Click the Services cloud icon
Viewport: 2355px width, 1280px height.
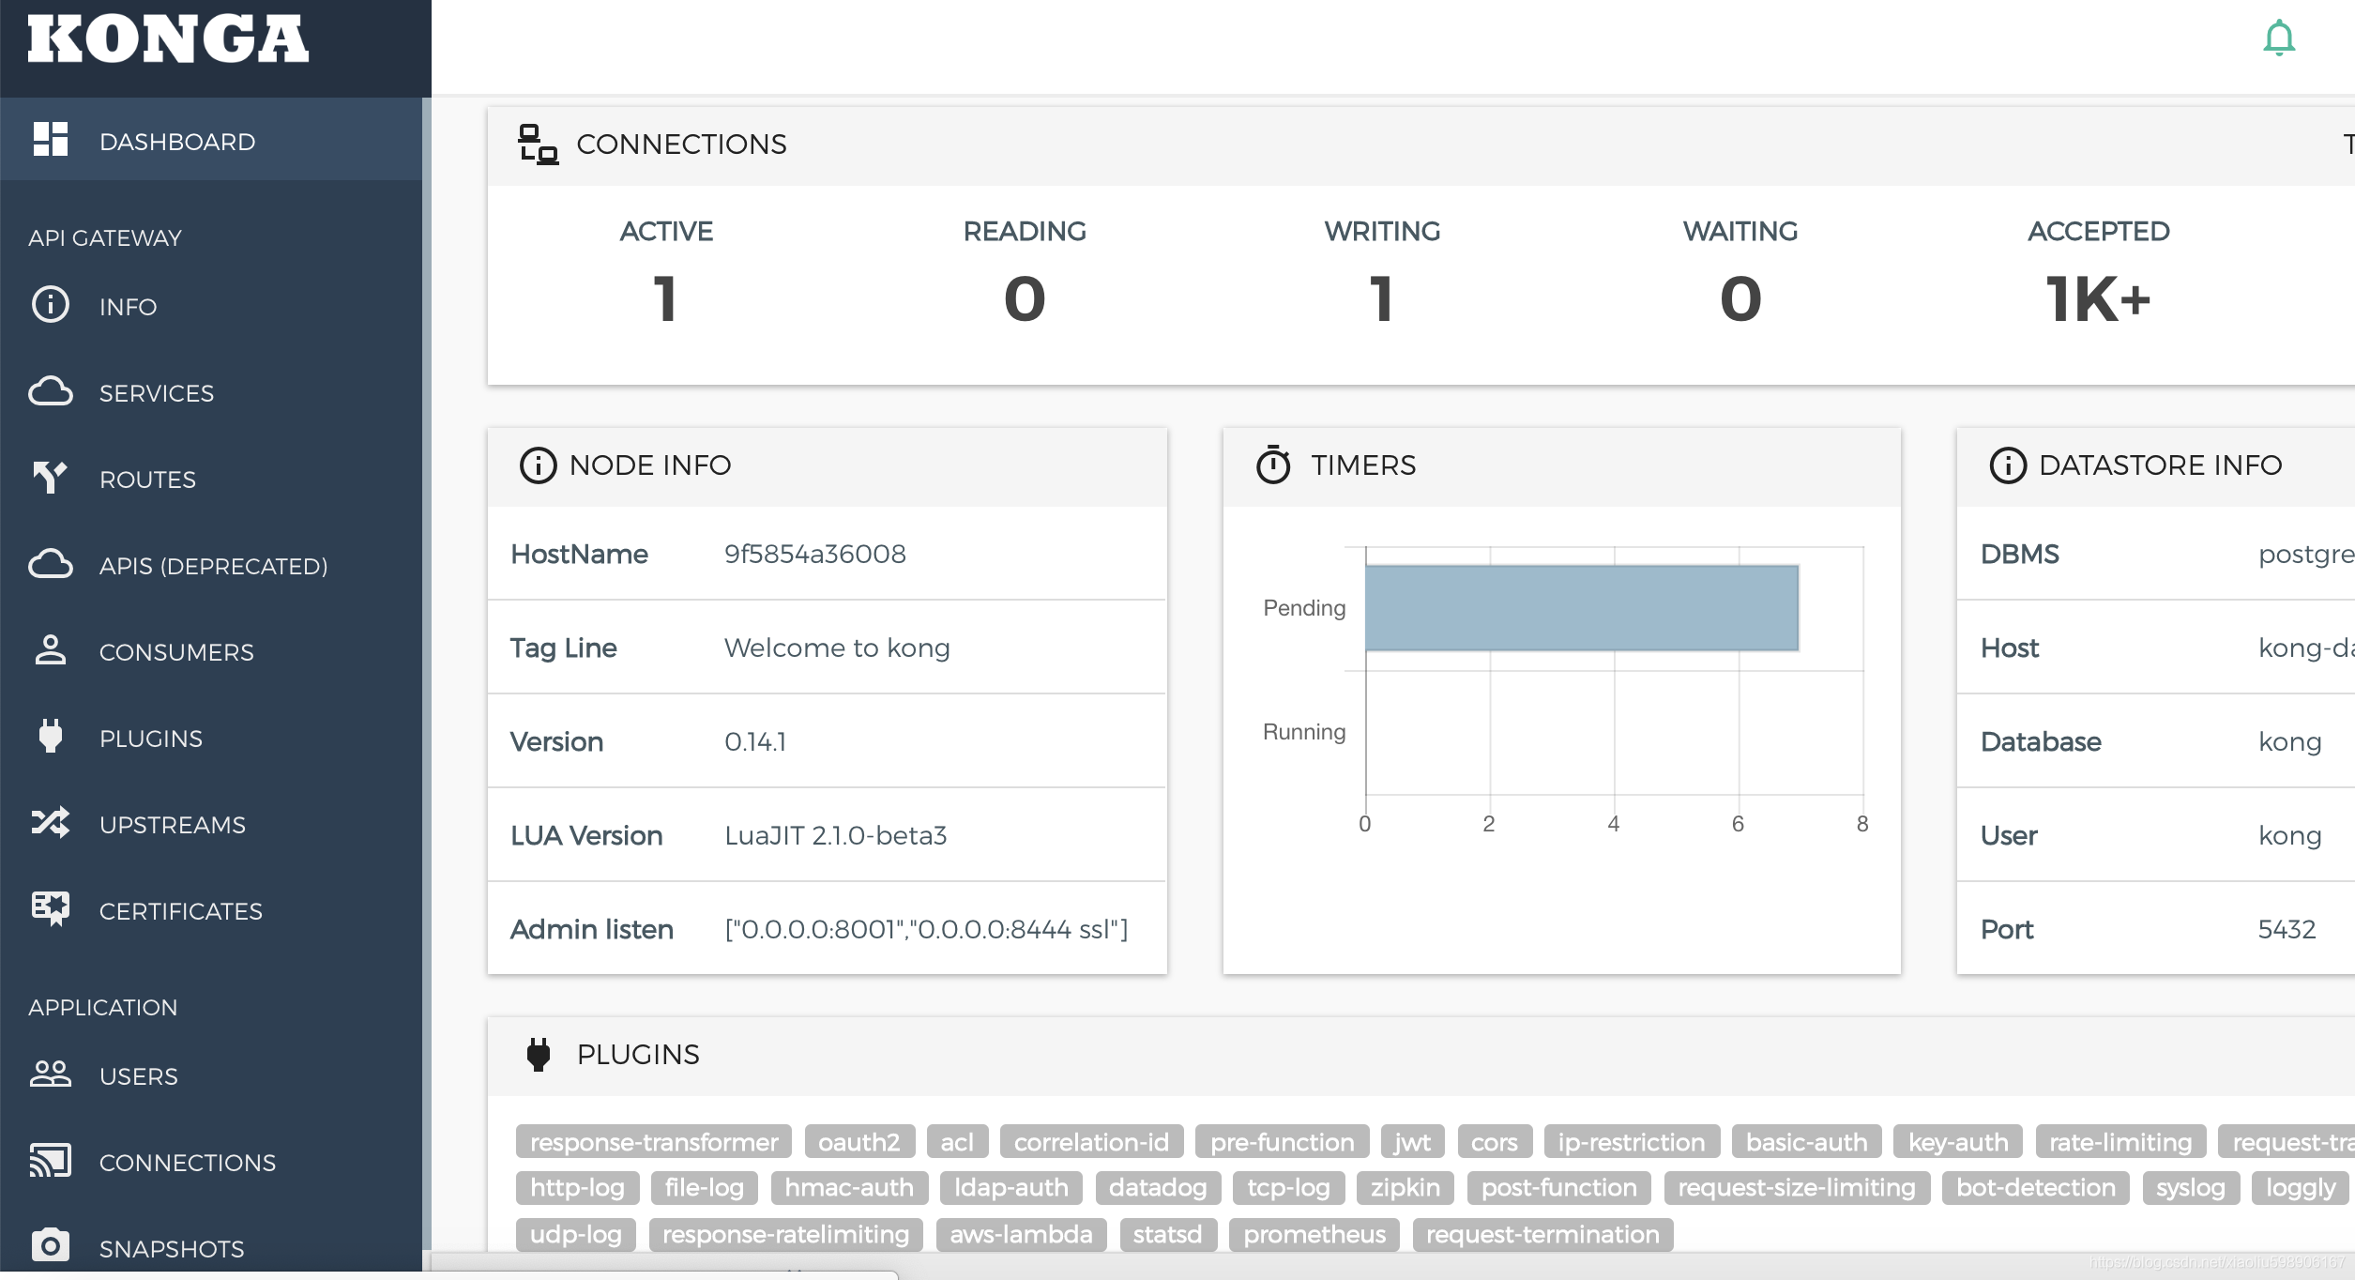[51, 391]
